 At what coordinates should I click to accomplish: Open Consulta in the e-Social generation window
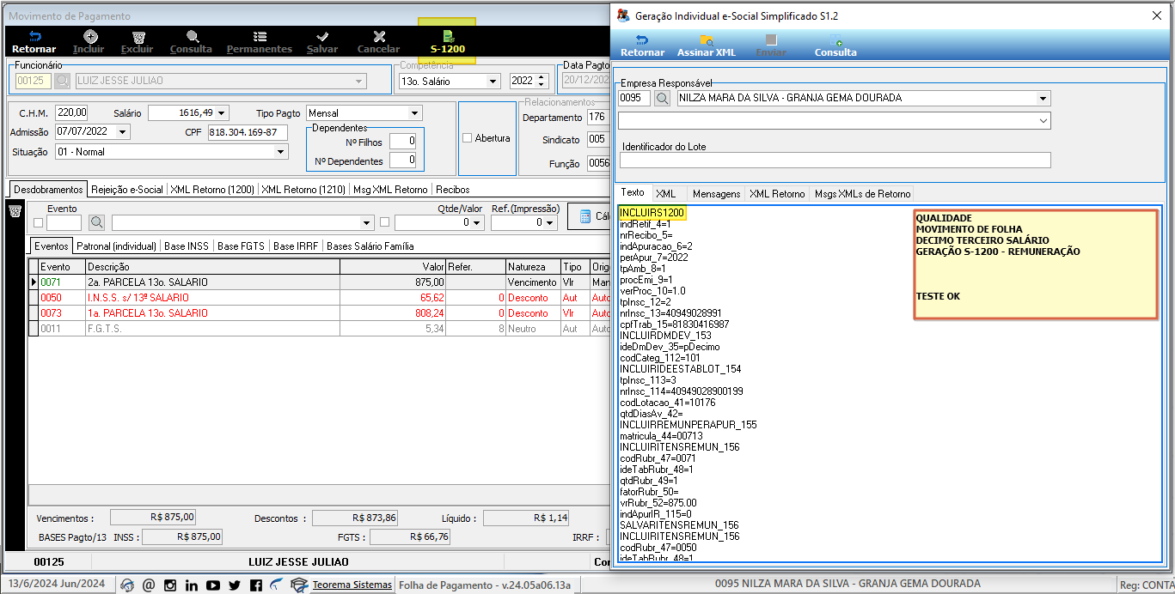[x=835, y=45]
